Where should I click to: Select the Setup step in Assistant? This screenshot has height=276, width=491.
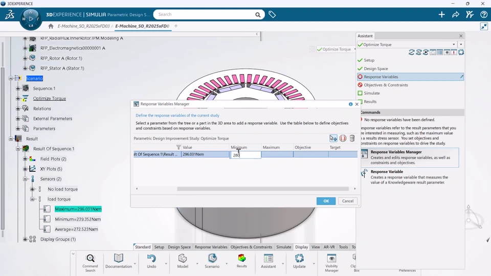369,60
